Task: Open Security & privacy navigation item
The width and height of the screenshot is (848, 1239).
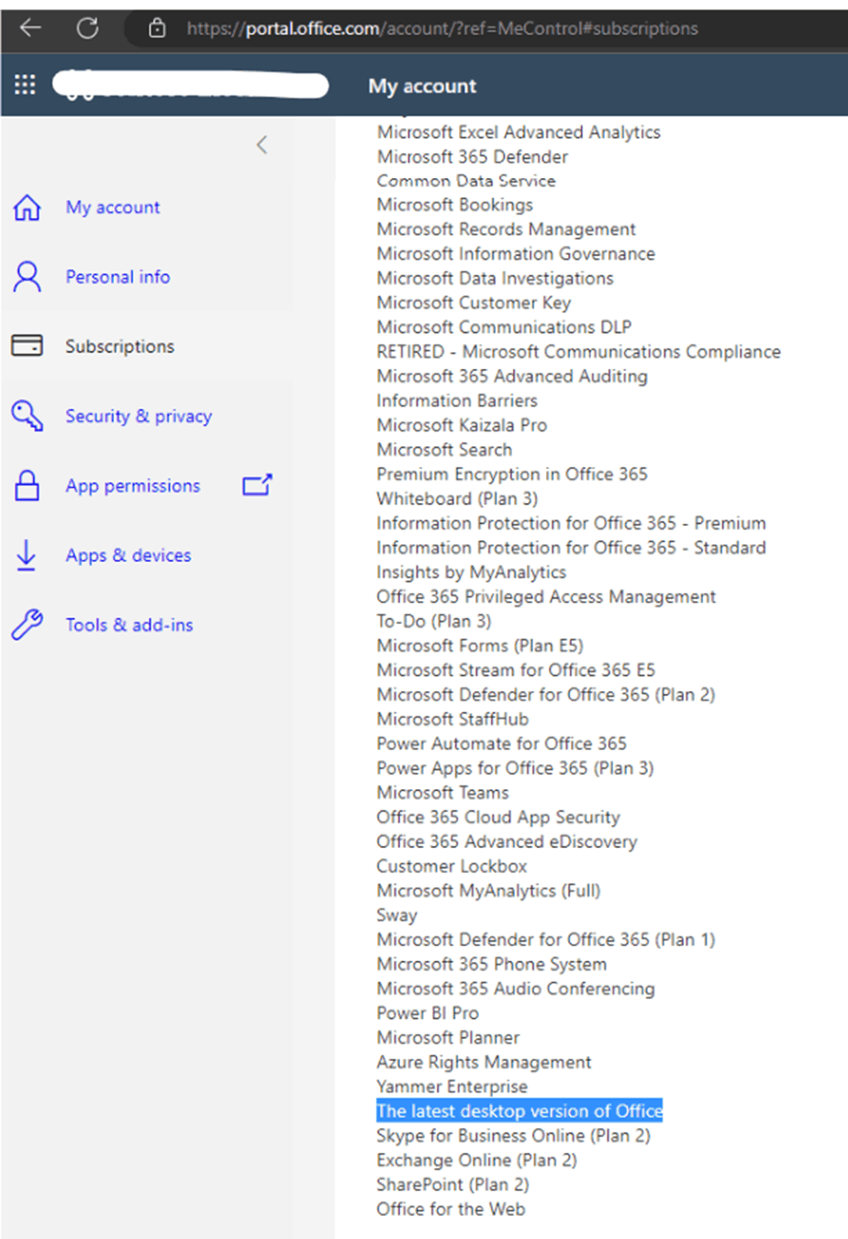Action: 139,416
